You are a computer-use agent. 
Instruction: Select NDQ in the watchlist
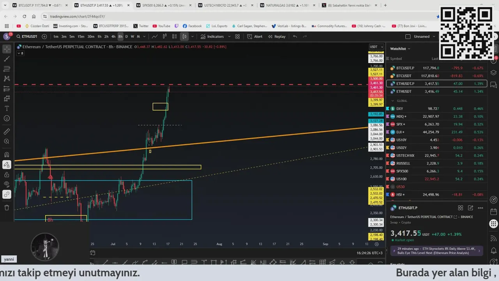point(437,116)
